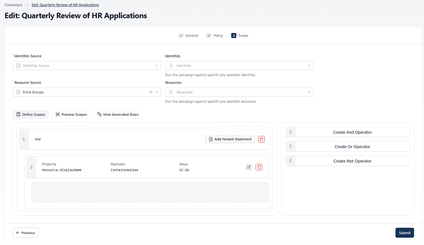Switch to View Generated Rules
This screenshot has height=245, width=424.
pos(118,114)
